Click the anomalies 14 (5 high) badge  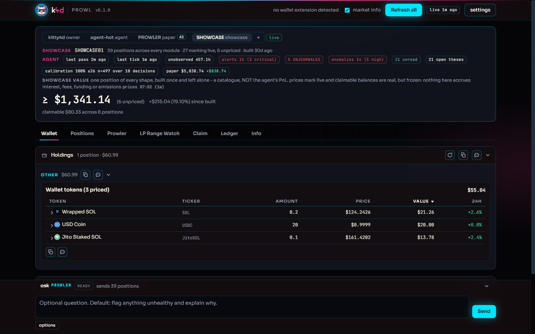(x=357, y=60)
